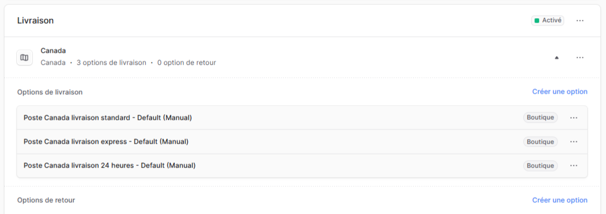Select Poste Canada livraison standard row

pyautogui.click(x=302, y=118)
